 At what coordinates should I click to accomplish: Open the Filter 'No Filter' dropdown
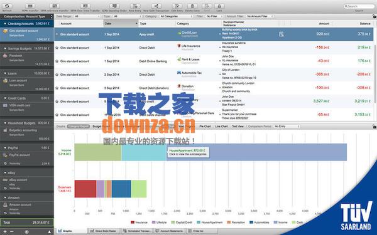tap(214, 16)
